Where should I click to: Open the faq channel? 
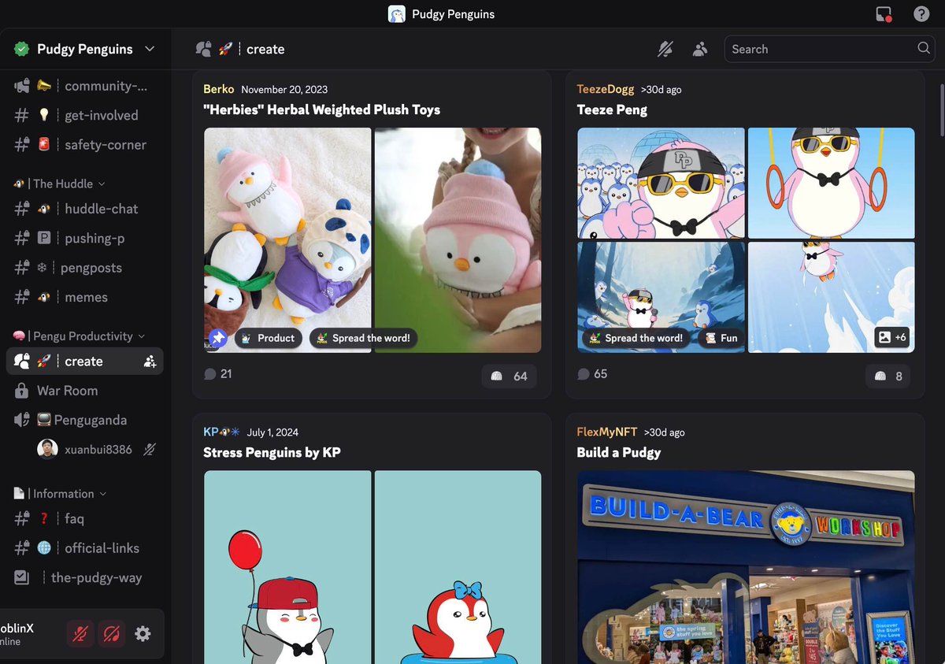tap(85, 518)
